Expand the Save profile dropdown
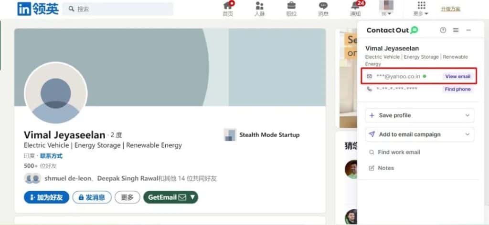489x225 pixels. [x=467, y=115]
